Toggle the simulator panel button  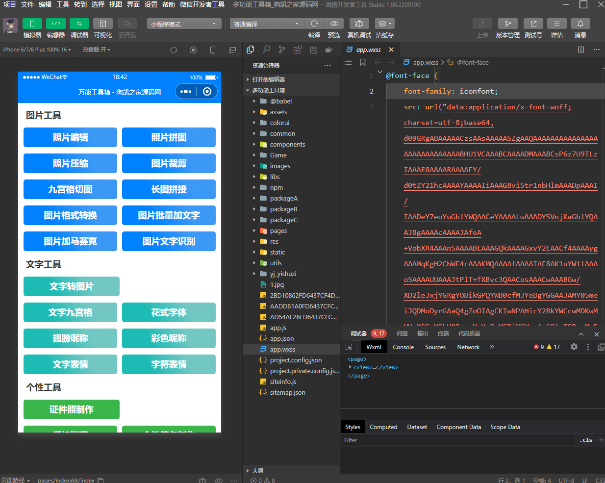(32, 24)
